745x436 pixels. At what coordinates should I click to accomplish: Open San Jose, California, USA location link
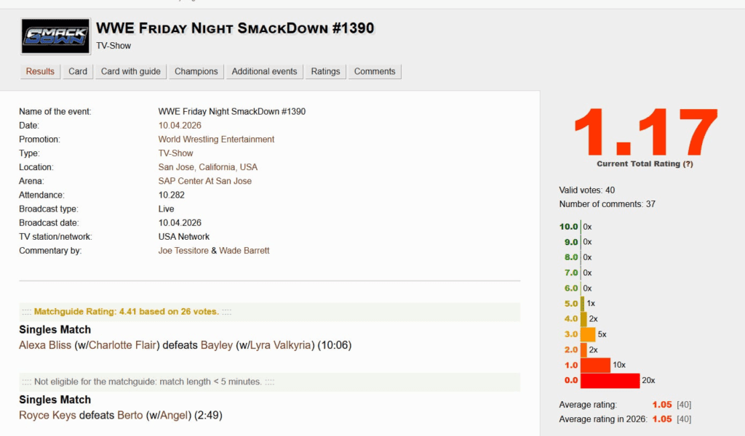pyautogui.click(x=207, y=167)
